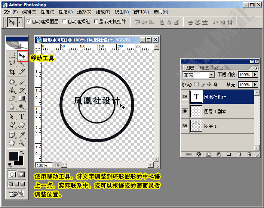Switch to the 路径 tab
Image resolution: width=264 pixels, height=208 pixels.
pos(219,68)
